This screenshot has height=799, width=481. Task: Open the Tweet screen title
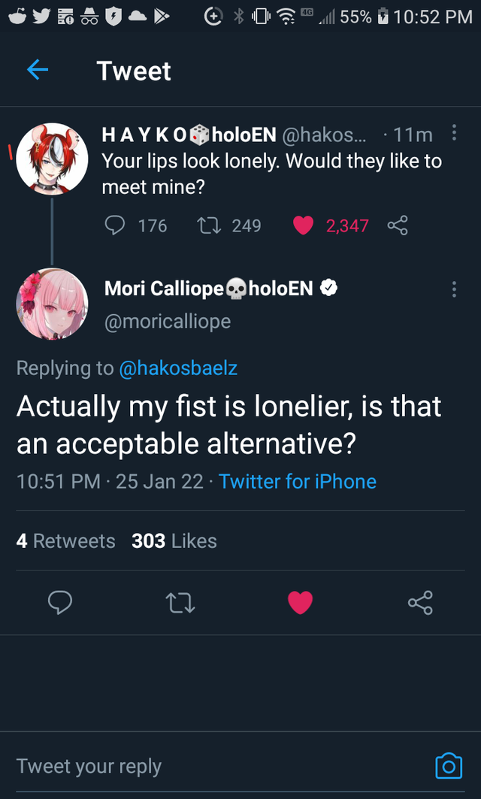pyautogui.click(x=134, y=70)
